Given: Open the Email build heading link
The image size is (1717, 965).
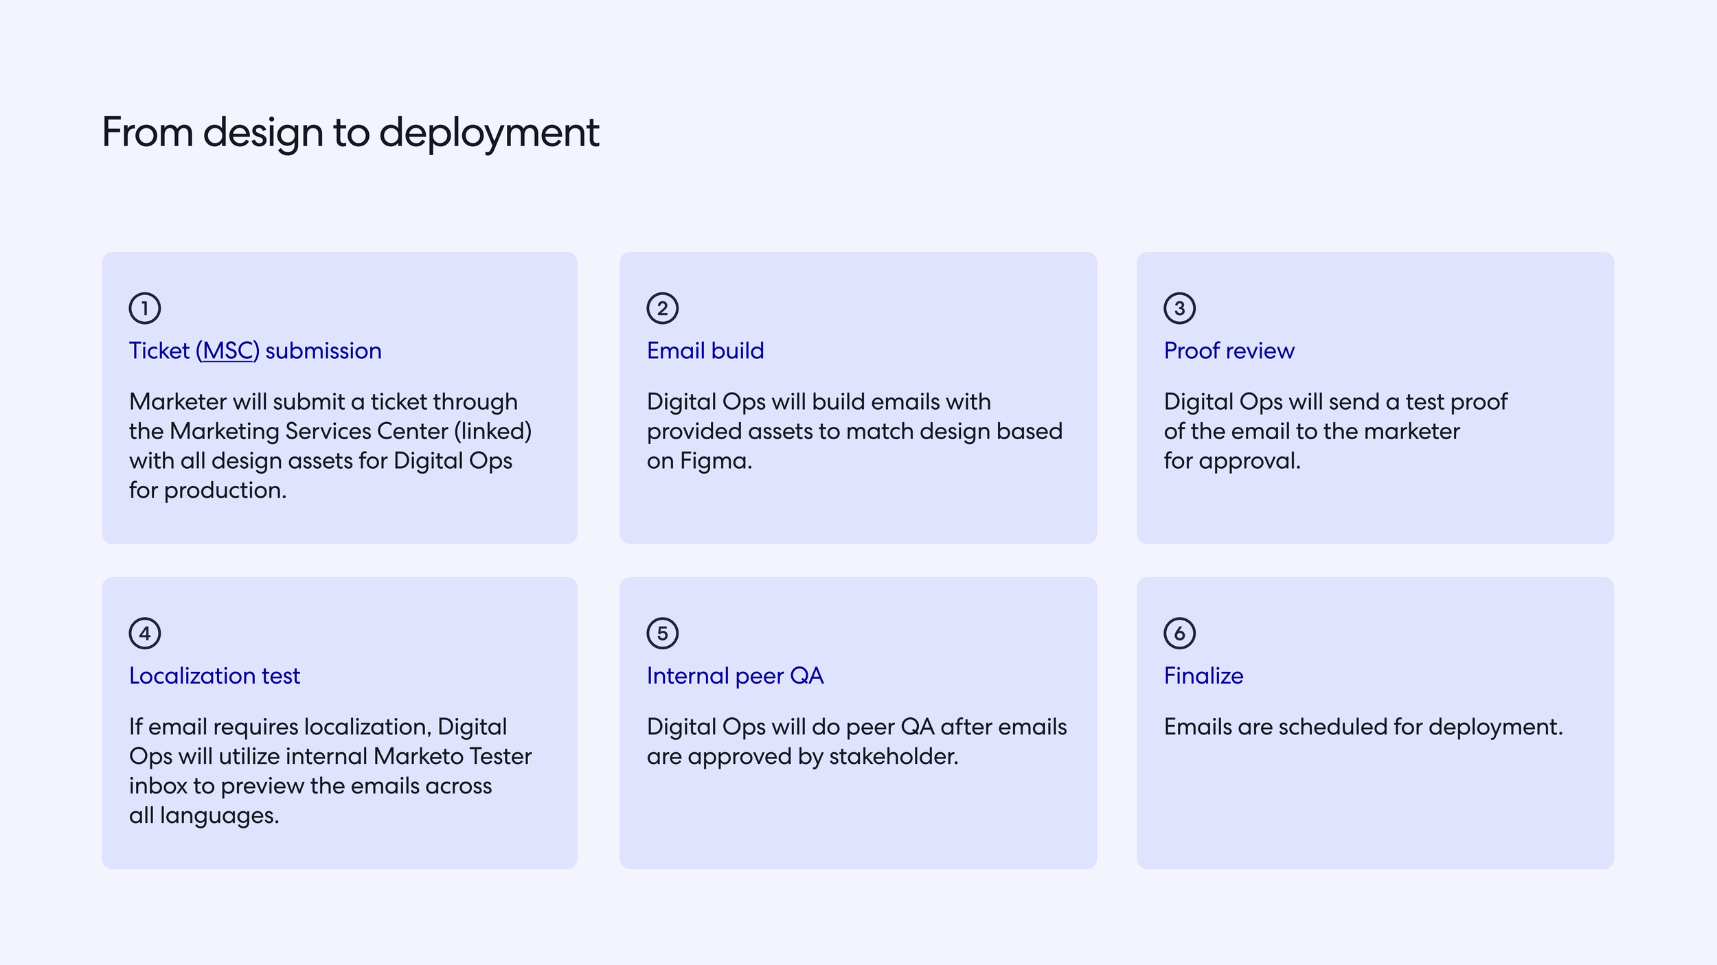Looking at the screenshot, I should tap(705, 350).
